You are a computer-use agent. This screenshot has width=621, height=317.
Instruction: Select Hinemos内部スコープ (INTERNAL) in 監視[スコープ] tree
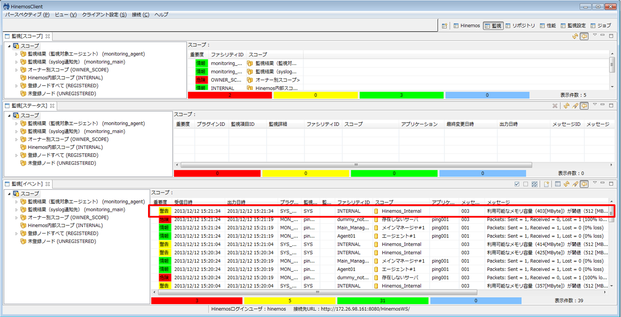coord(65,78)
